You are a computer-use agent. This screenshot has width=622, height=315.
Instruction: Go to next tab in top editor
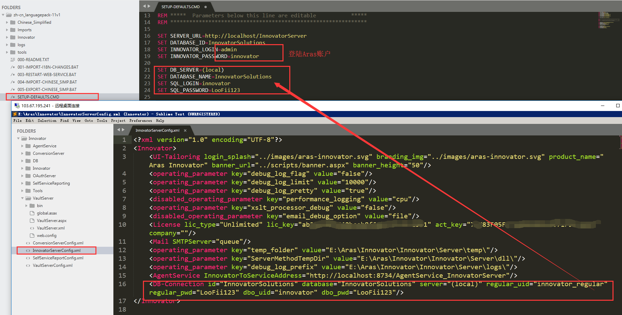[x=149, y=6]
